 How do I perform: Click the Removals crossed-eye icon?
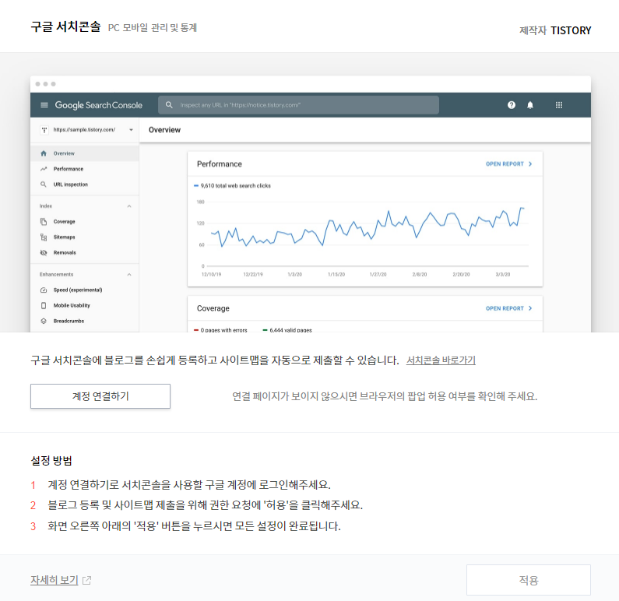pos(44,252)
